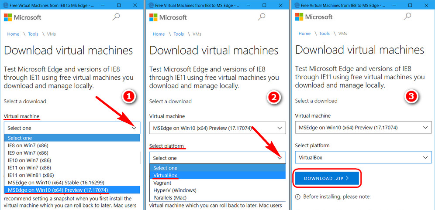Open Virtual machine dropdown in middle window

[217, 128]
